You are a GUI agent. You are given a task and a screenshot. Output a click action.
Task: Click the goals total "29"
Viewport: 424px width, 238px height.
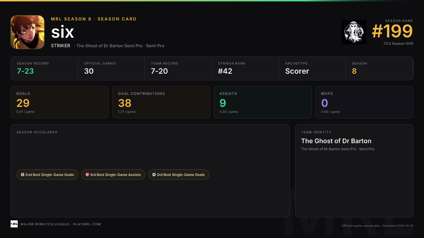tap(23, 103)
